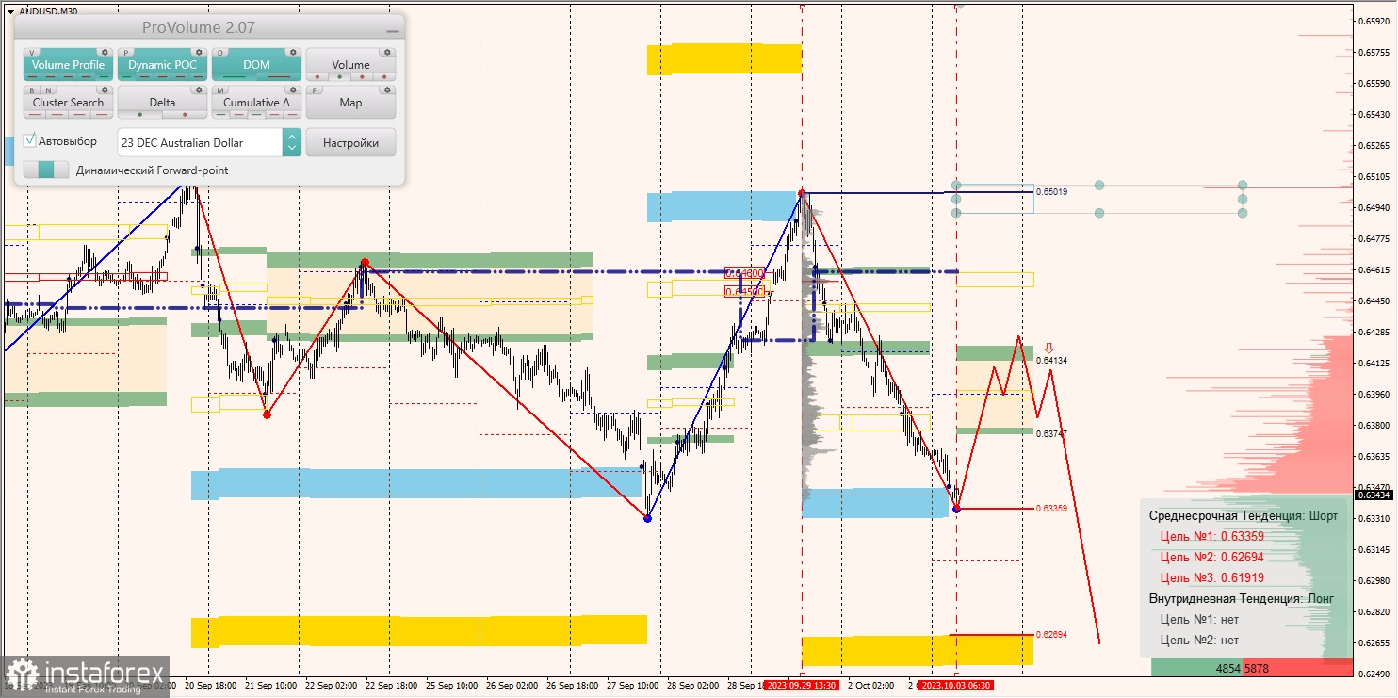This screenshot has height=698, width=1398.
Task: Click the 0.63747 level label
Action: coord(1051,433)
